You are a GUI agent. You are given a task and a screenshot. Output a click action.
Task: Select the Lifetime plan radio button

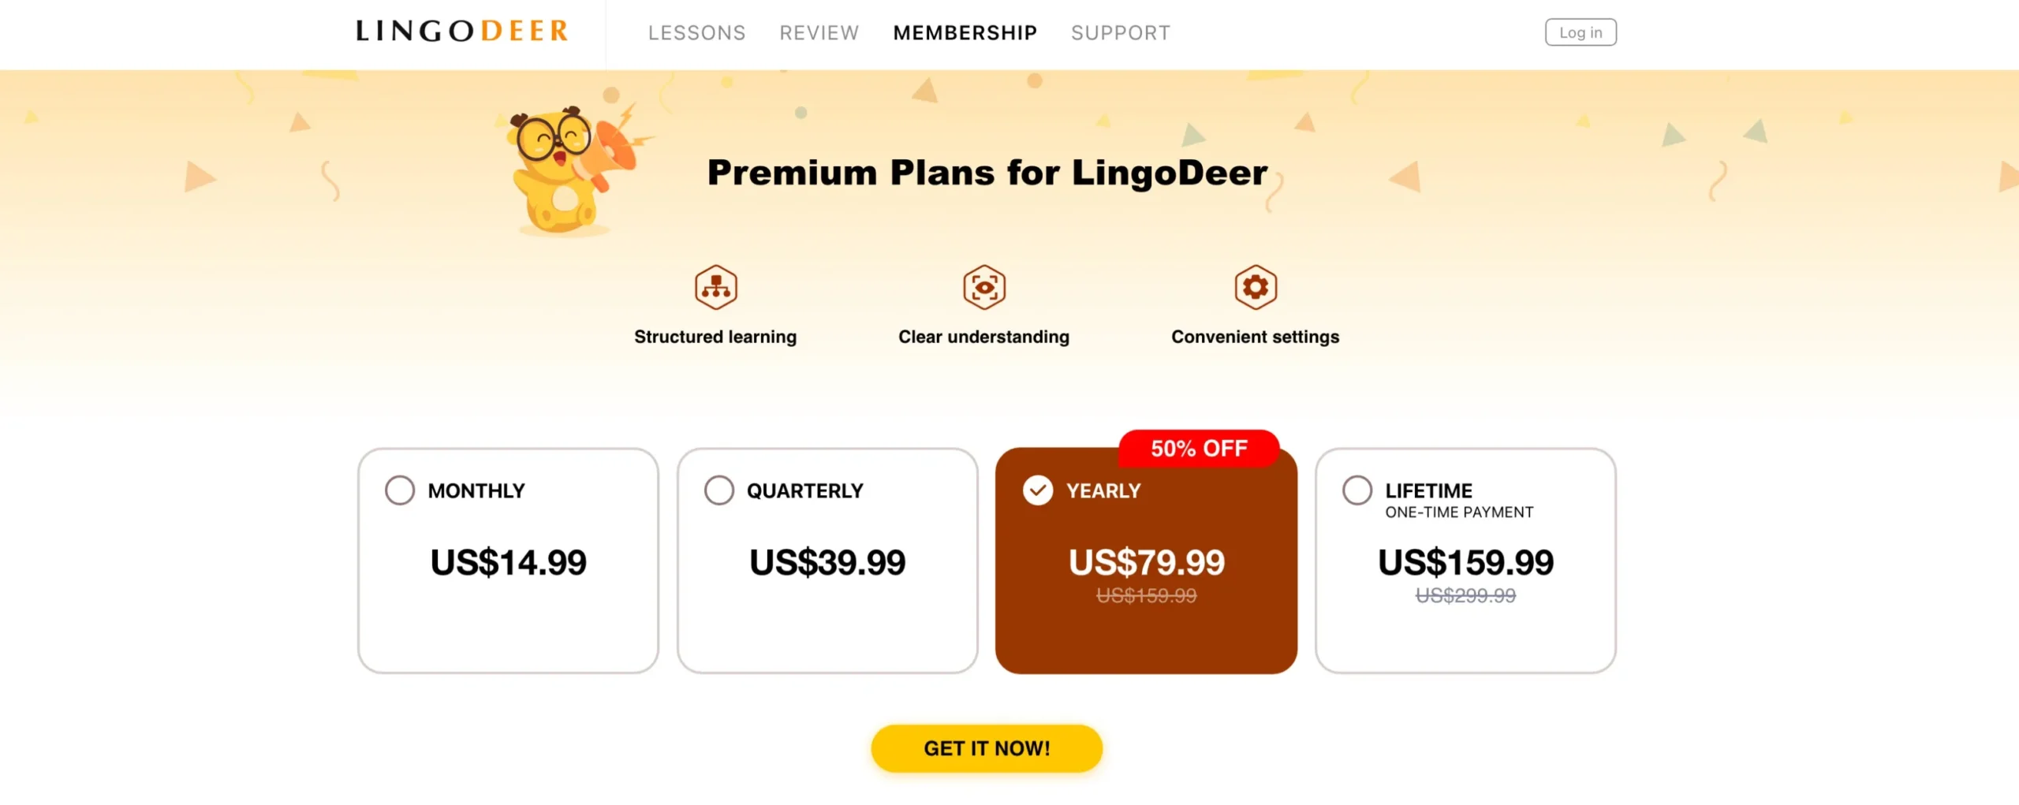pos(1357,490)
